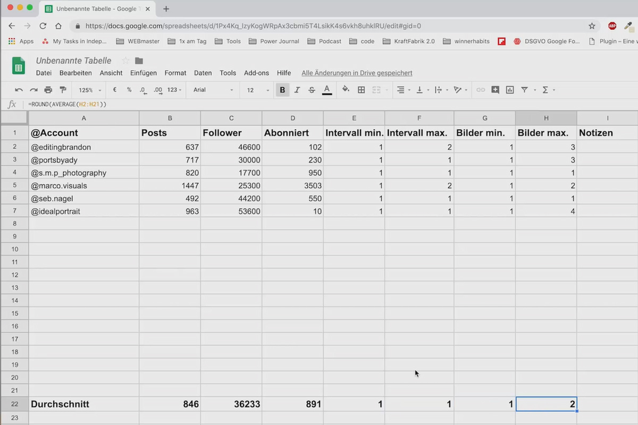The width and height of the screenshot is (638, 425).
Task: Toggle bold formatting
Action: coord(282,90)
